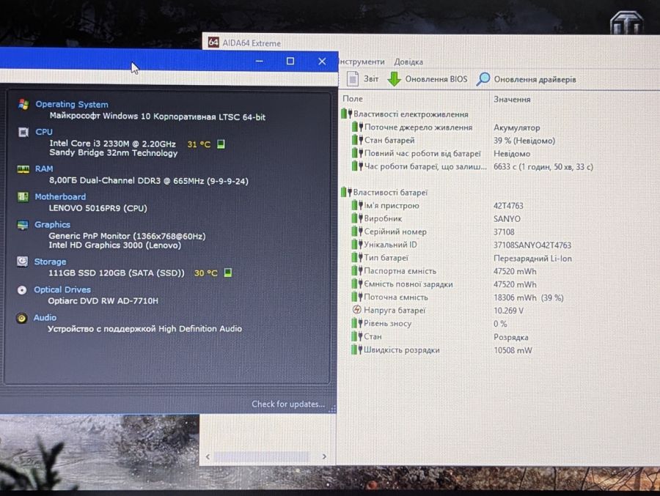This screenshot has height=496, width=660.
Task: Click the Optical Drives disc icon
Action: tap(22, 290)
